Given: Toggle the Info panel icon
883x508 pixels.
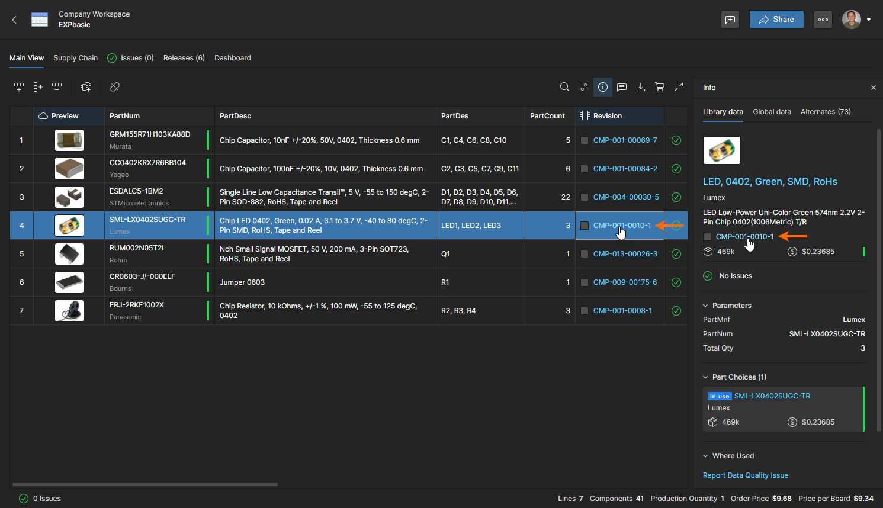Looking at the screenshot, I should point(603,87).
